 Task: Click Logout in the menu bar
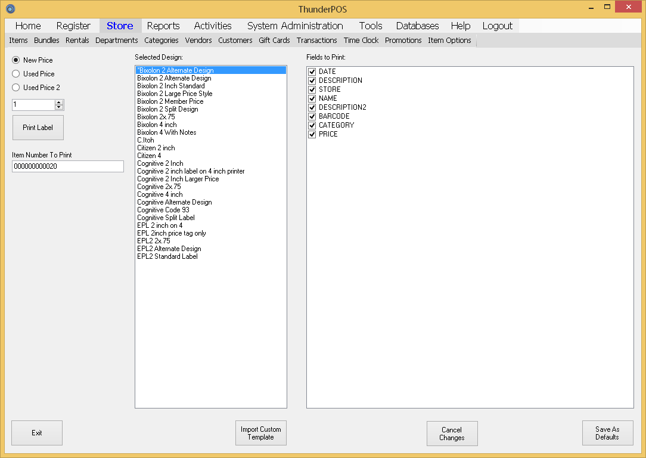coord(497,26)
